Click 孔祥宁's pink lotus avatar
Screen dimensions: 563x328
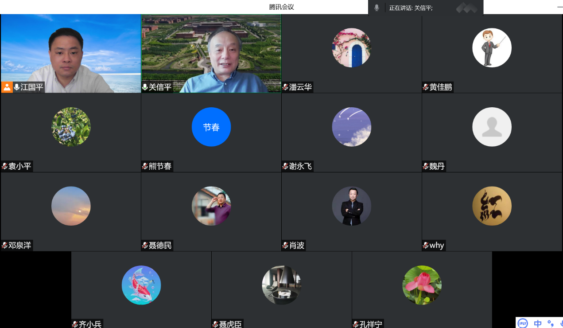[422, 285]
